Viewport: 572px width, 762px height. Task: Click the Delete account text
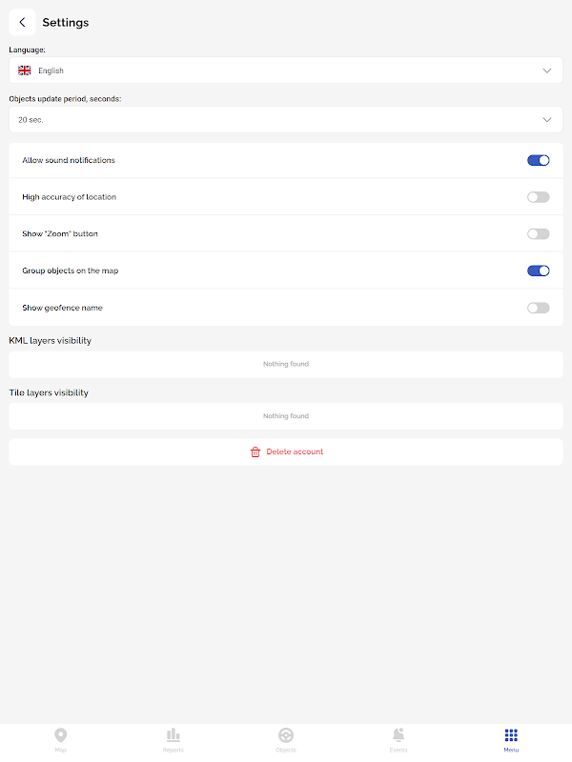(295, 451)
